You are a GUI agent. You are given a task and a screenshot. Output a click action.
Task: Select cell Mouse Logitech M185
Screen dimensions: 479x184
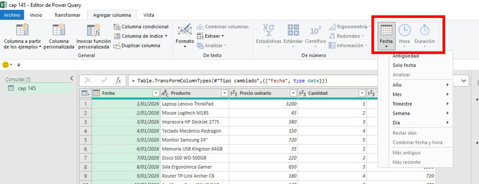click(x=195, y=113)
